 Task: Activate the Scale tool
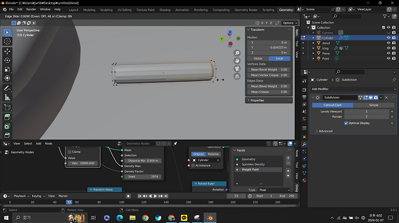coord(7,69)
